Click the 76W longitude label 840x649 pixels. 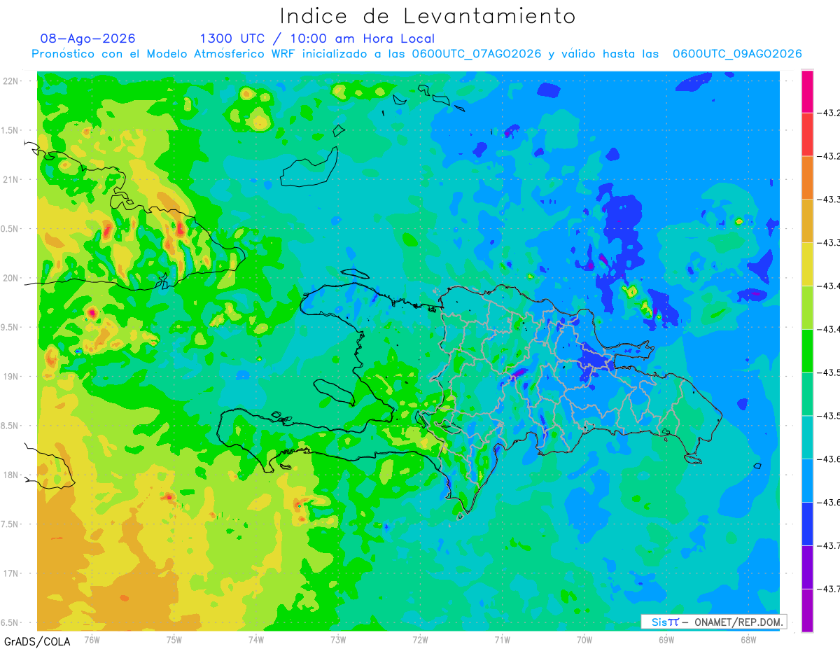click(92, 639)
